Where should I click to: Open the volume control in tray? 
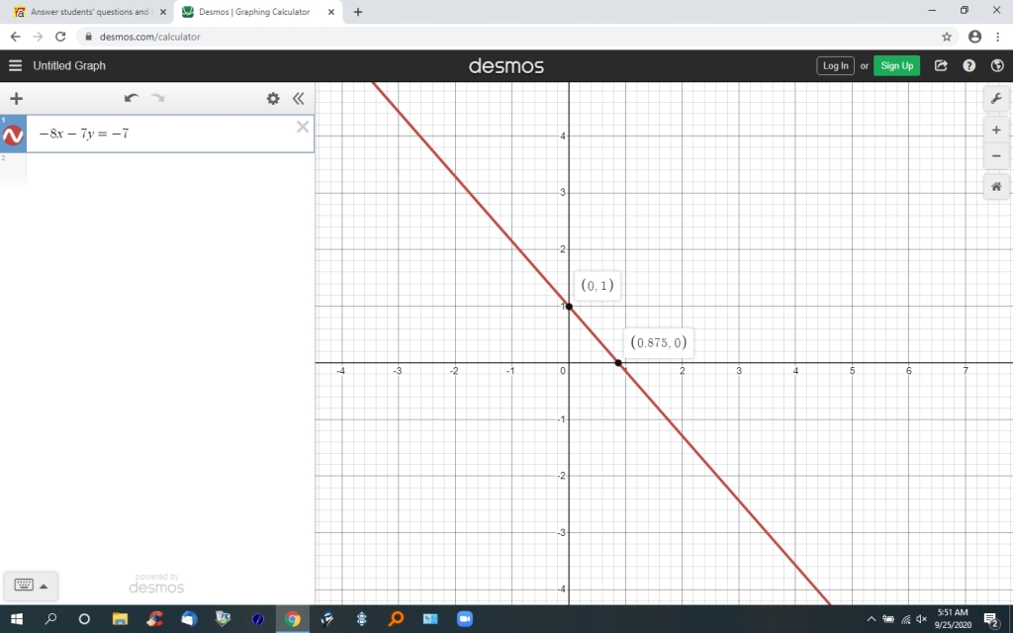[x=921, y=619]
